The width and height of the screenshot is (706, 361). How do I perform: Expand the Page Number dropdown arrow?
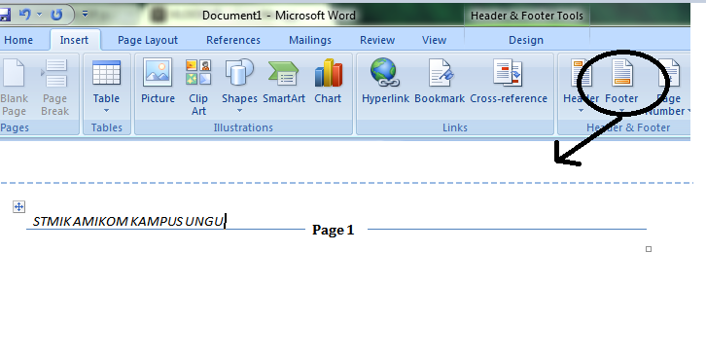point(688,111)
